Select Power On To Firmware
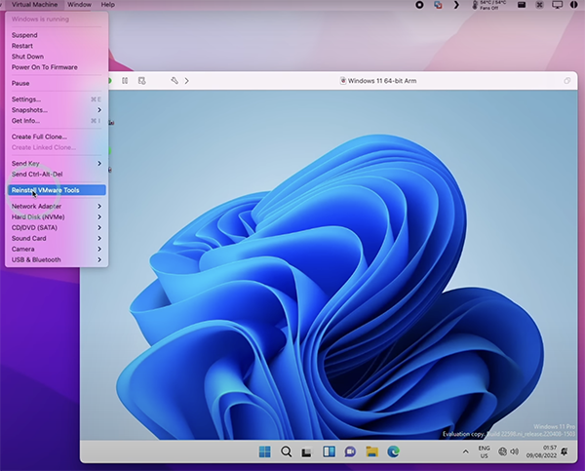The image size is (585, 471). coord(57,67)
